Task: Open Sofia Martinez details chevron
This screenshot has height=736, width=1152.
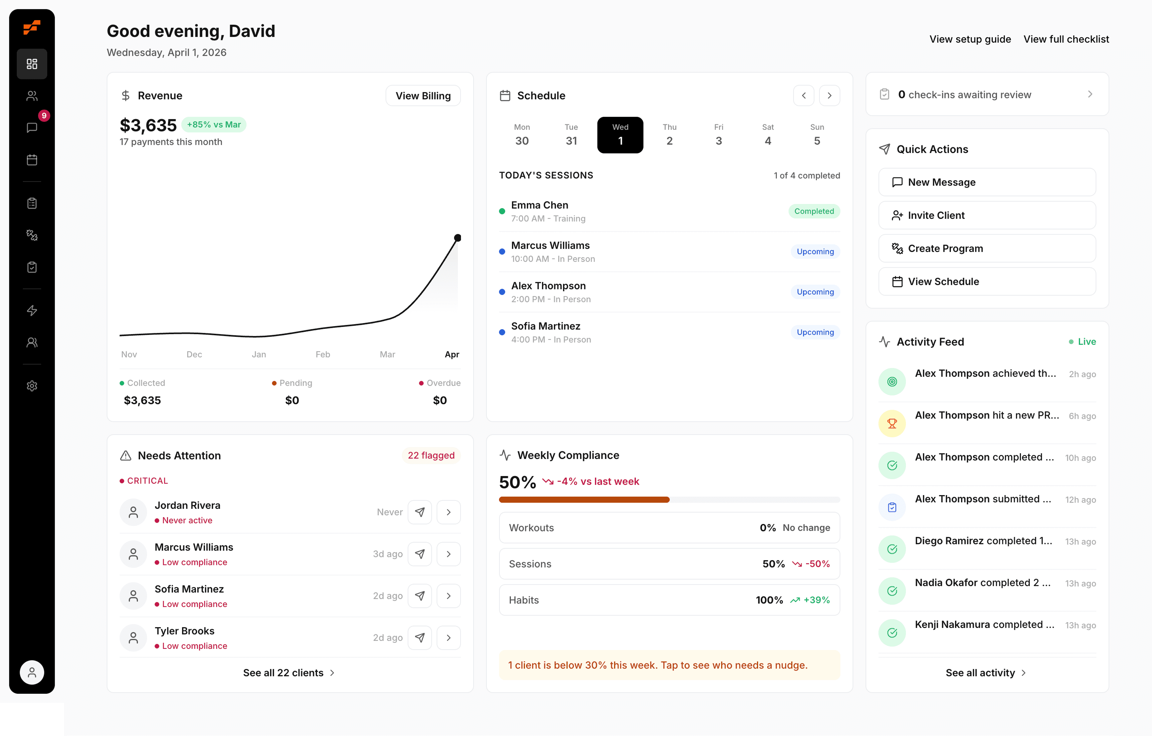Action: point(448,596)
